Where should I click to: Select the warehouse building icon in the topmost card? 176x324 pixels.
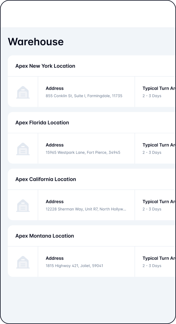coord(23,91)
